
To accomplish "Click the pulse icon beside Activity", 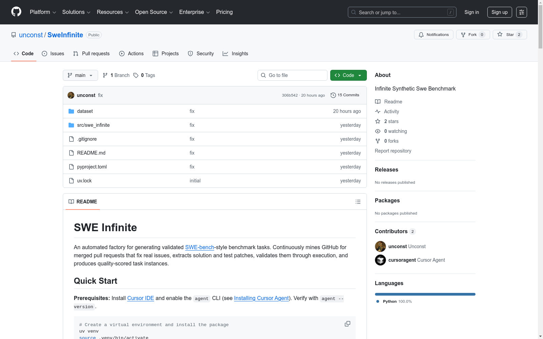I will click(x=378, y=112).
